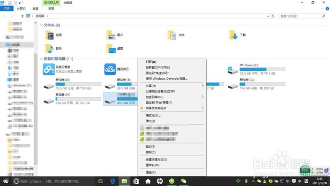Select the 新加卷 (D:) drive icon
Image resolution: width=330 pixels, height=186 pixels.
[x=49, y=86]
